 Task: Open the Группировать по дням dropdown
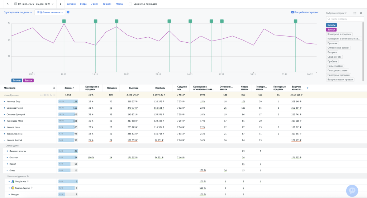[x=18, y=12]
